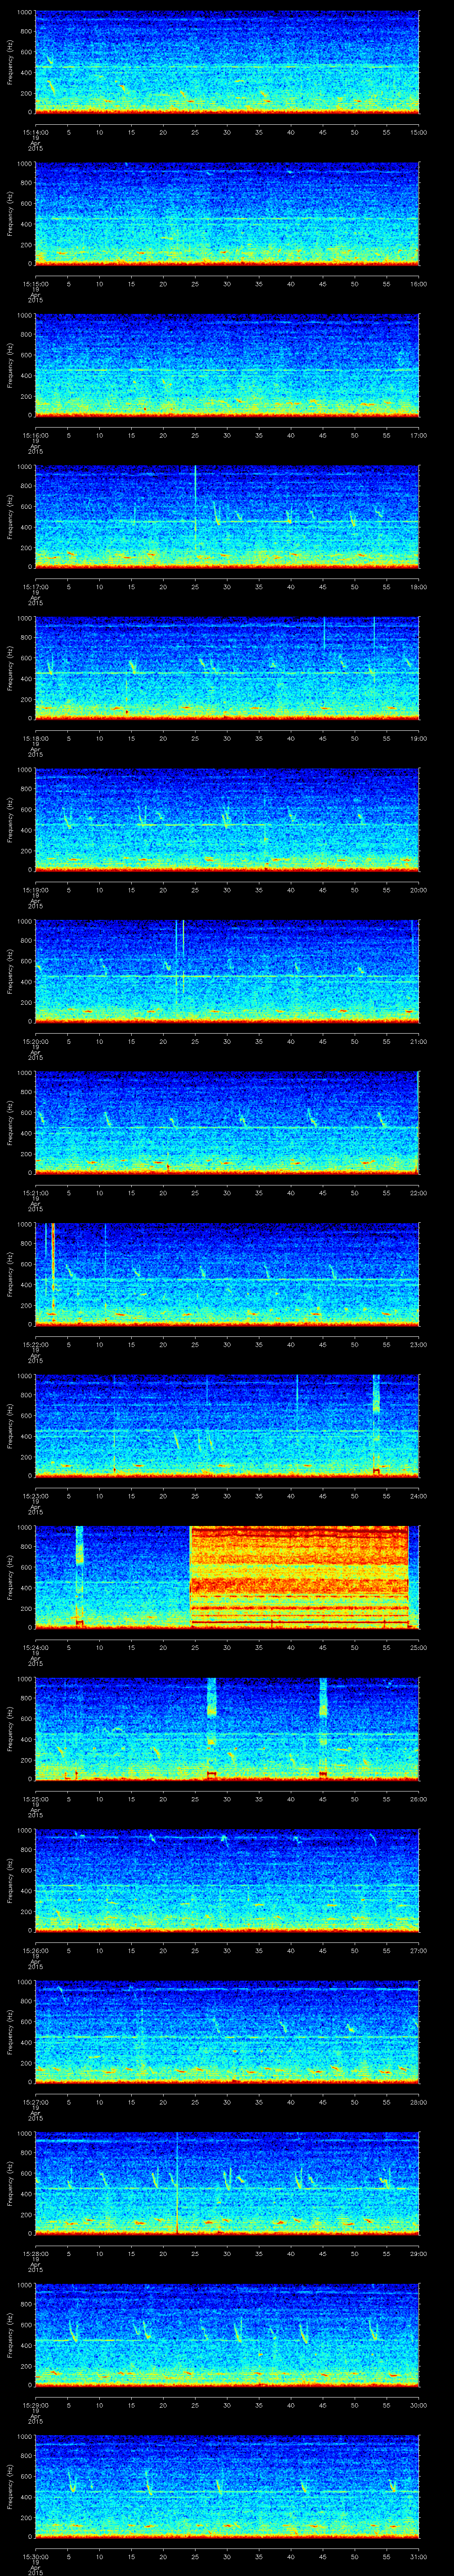Click the Frequency (Hz) axis label of the 15:14:00 spectrogram
The width and height of the screenshot is (454, 2576).
coord(10,62)
